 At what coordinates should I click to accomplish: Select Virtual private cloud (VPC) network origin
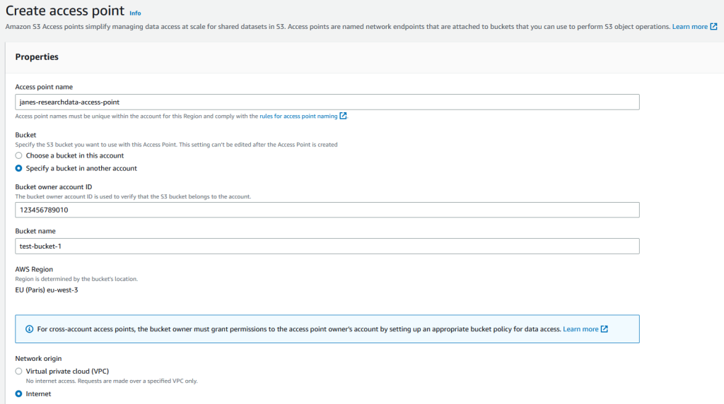click(18, 372)
